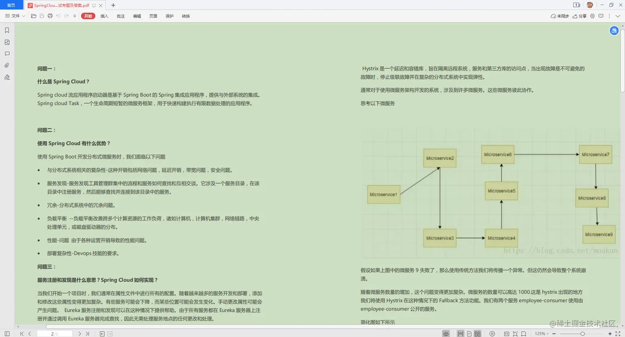Switch to the 批注 (Comment) ribbon tab

(120, 16)
